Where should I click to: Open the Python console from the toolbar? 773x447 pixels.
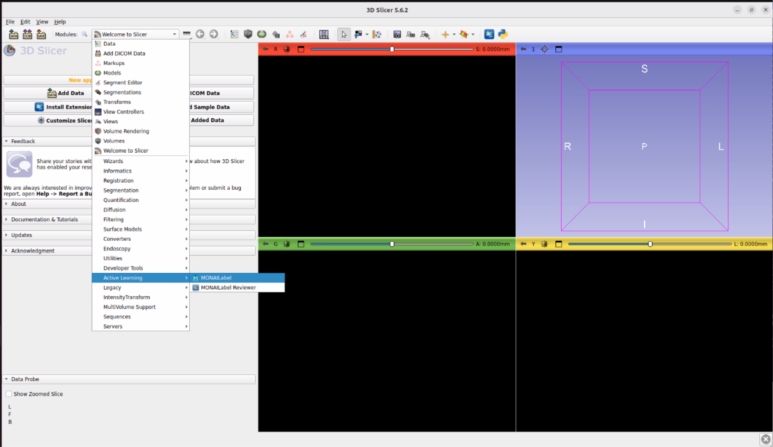click(503, 34)
